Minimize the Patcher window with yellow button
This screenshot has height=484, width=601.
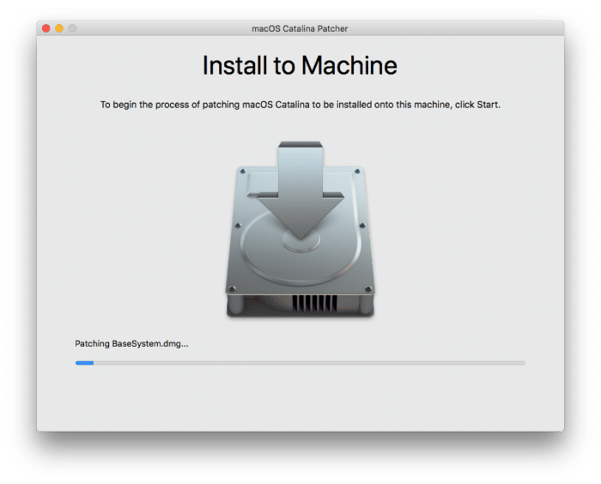(x=59, y=28)
